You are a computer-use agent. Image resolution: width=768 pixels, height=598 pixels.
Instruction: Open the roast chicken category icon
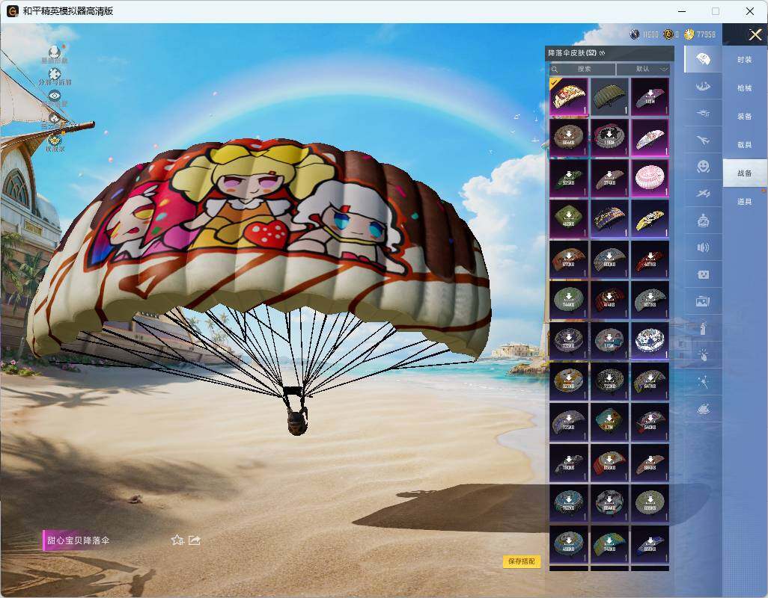pos(703,409)
